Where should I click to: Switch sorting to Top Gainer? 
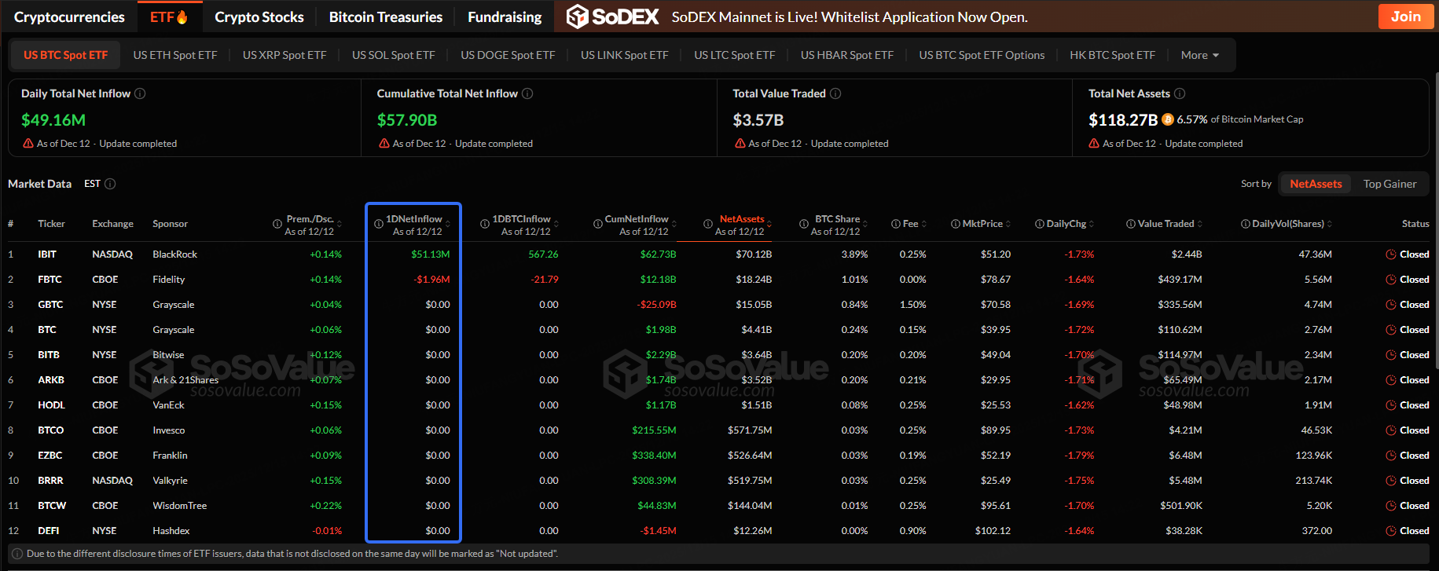pyautogui.click(x=1389, y=184)
